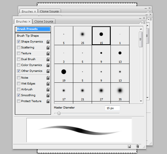This screenshot has width=167, height=154.
Task: Click lock icon beside Scattering
Action: [48, 48]
